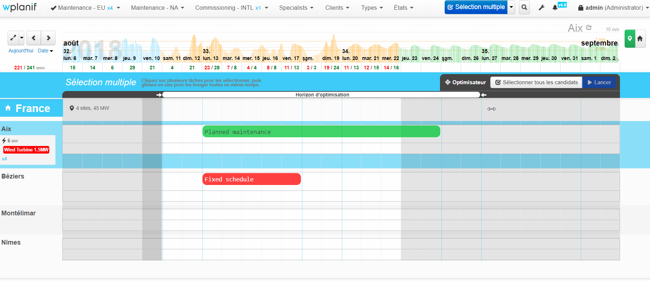Toggle the Sélection multiple mode button
The image size is (650, 284).
476,7
